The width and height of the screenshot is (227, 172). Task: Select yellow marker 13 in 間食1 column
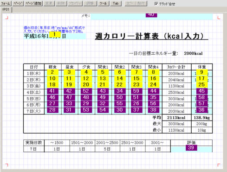tap(103, 78)
